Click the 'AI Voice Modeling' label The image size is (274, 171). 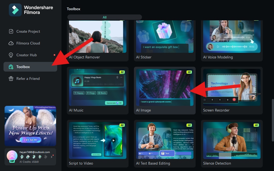click(x=218, y=57)
